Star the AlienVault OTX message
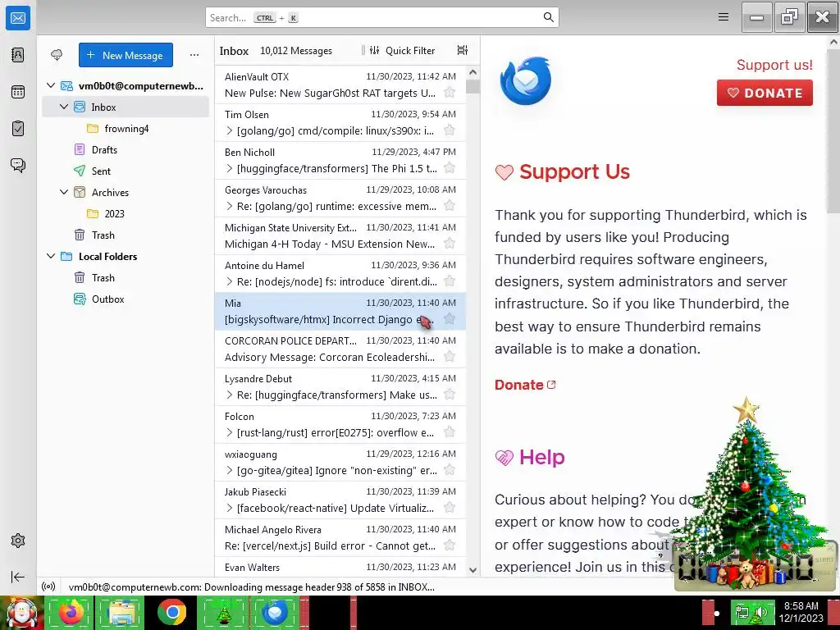Screen dimensions: 840x630 coord(450,93)
